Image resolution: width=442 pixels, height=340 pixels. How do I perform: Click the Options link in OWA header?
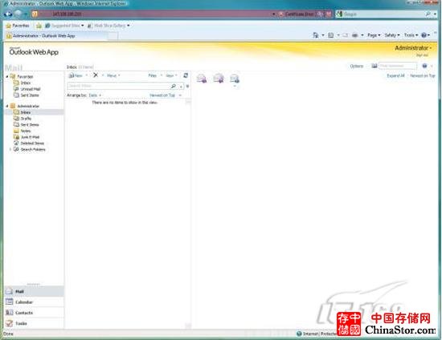click(357, 66)
